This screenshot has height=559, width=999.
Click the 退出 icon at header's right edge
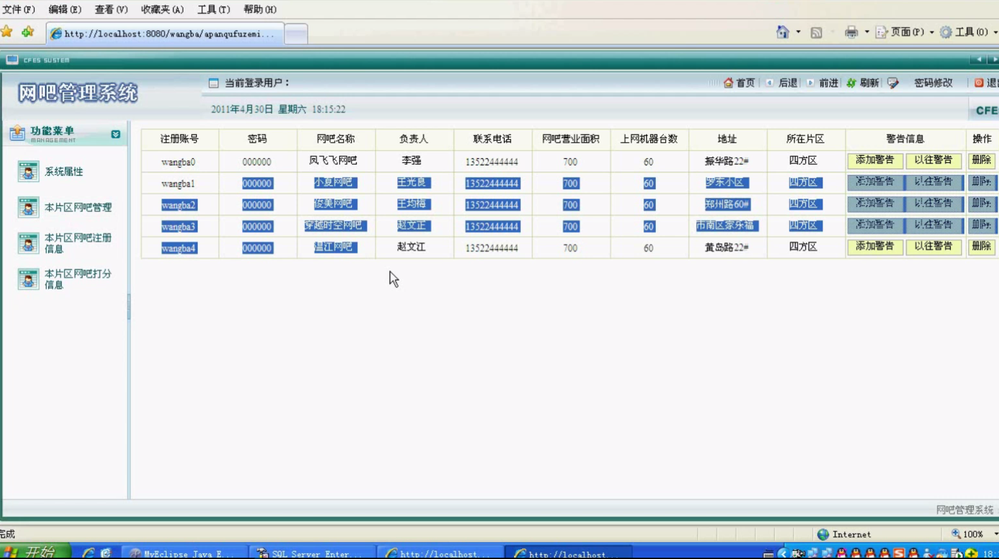pyautogui.click(x=979, y=83)
